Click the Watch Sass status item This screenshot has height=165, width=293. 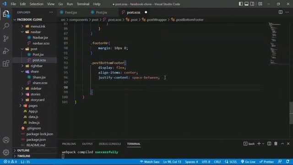click(x=150, y=162)
